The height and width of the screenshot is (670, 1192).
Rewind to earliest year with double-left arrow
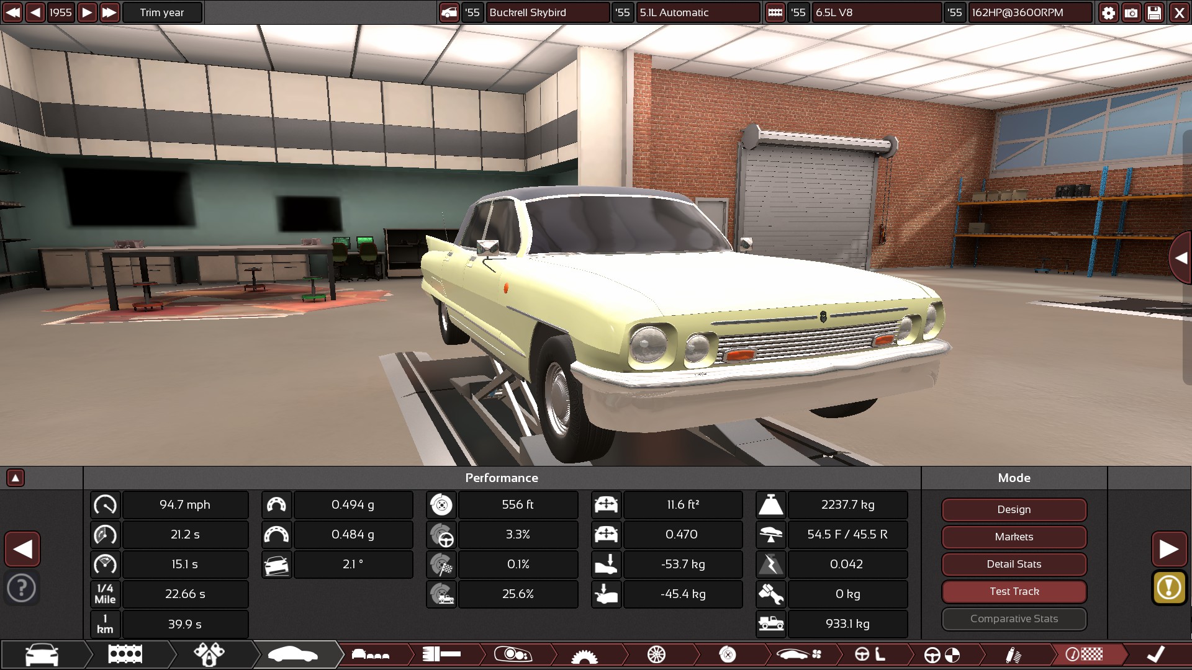12,12
